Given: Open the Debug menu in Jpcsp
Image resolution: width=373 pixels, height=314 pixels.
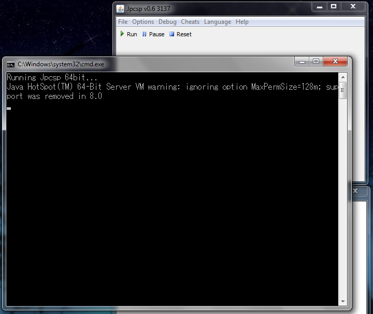Looking at the screenshot, I should pos(167,22).
